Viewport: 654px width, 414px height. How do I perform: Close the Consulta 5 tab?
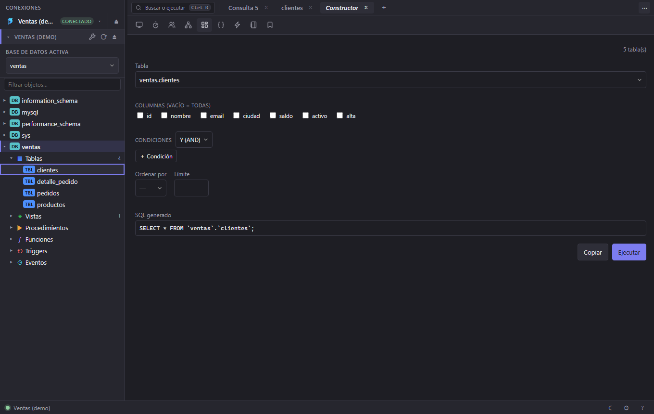click(266, 8)
